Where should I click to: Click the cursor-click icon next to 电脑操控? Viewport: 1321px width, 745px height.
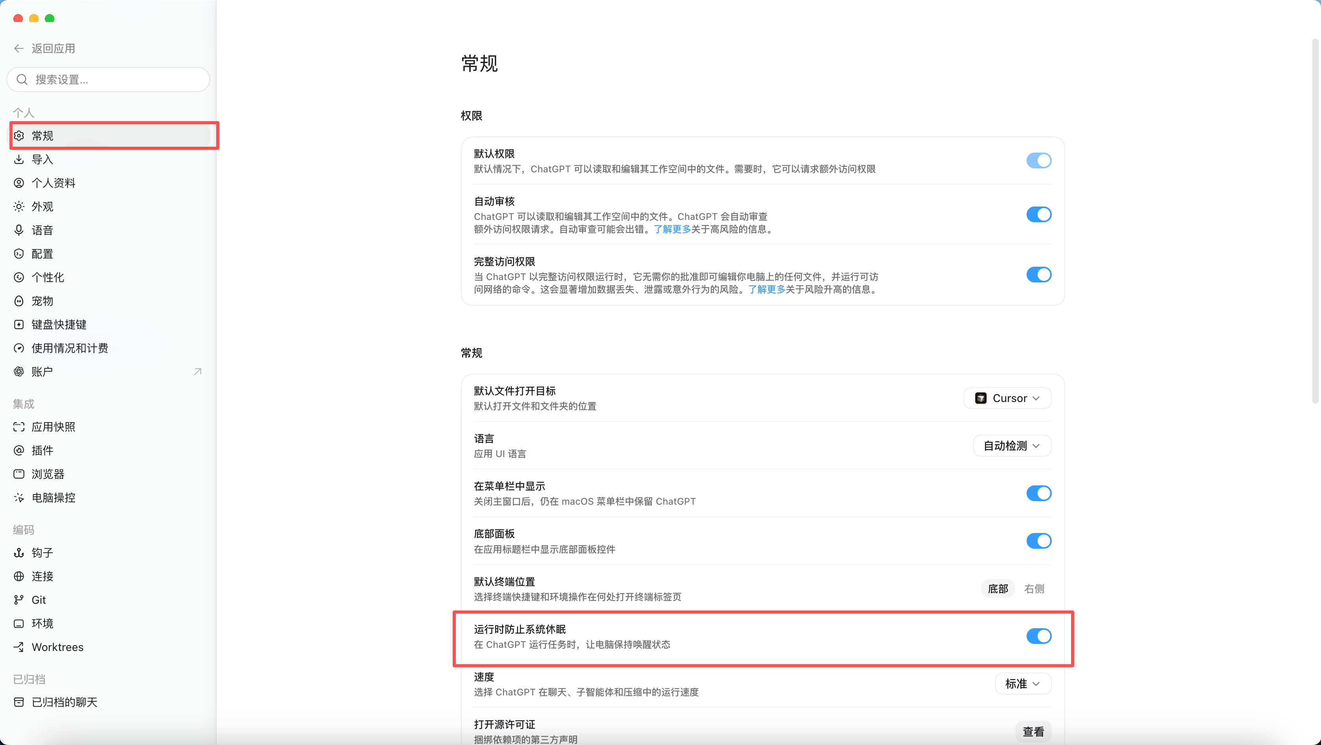[19, 498]
